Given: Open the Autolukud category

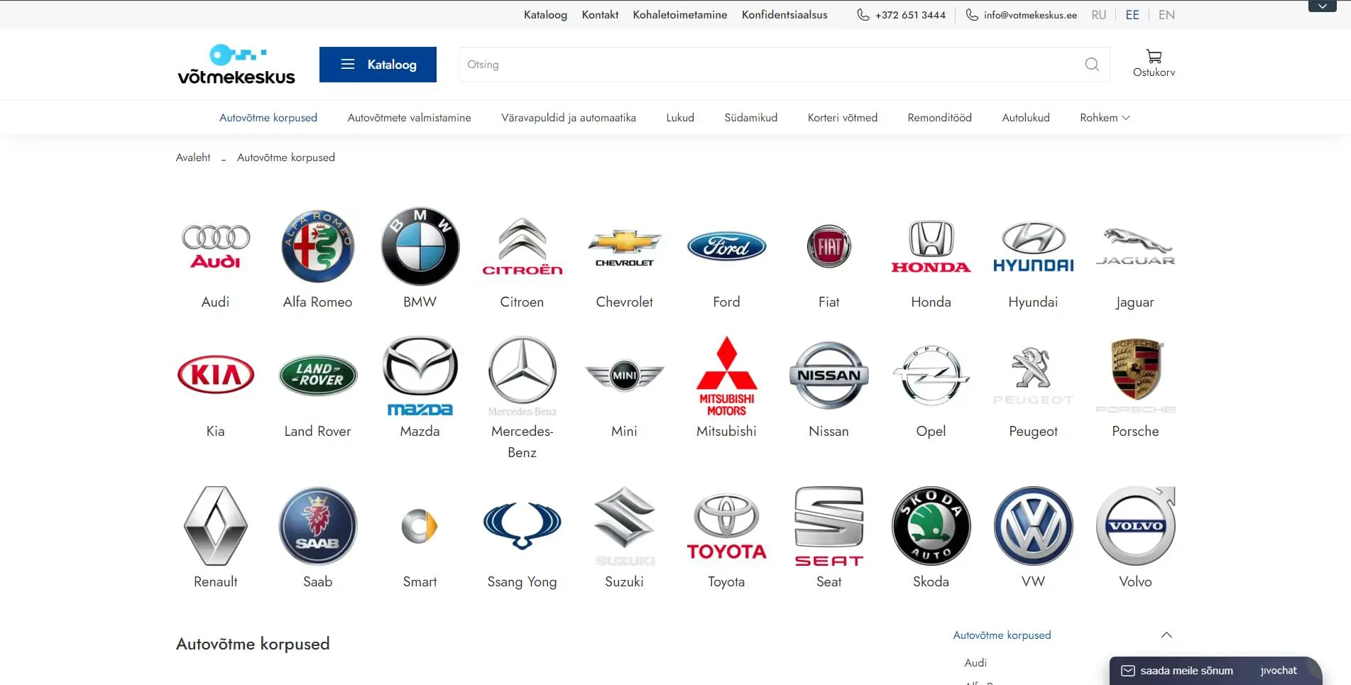Looking at the screenshot, I should coord(1026,118).
